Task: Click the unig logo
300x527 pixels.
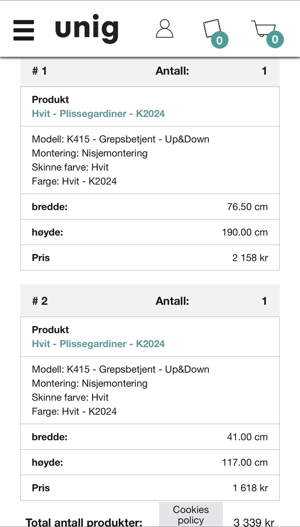Action: tap(87, 29)
